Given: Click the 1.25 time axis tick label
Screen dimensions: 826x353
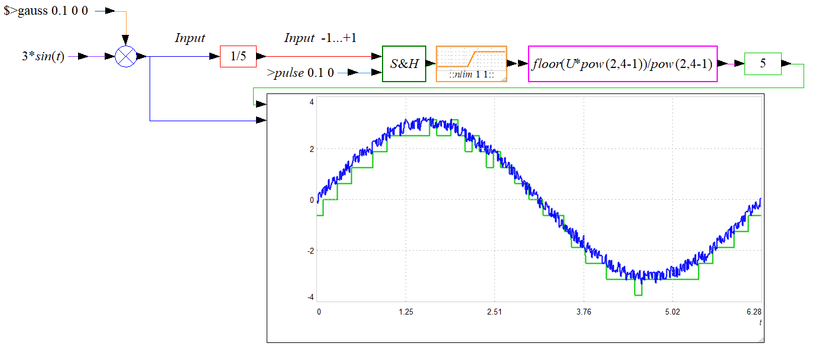Looking at the screenshot, I should pyautogui.click(x=406, y=312).
